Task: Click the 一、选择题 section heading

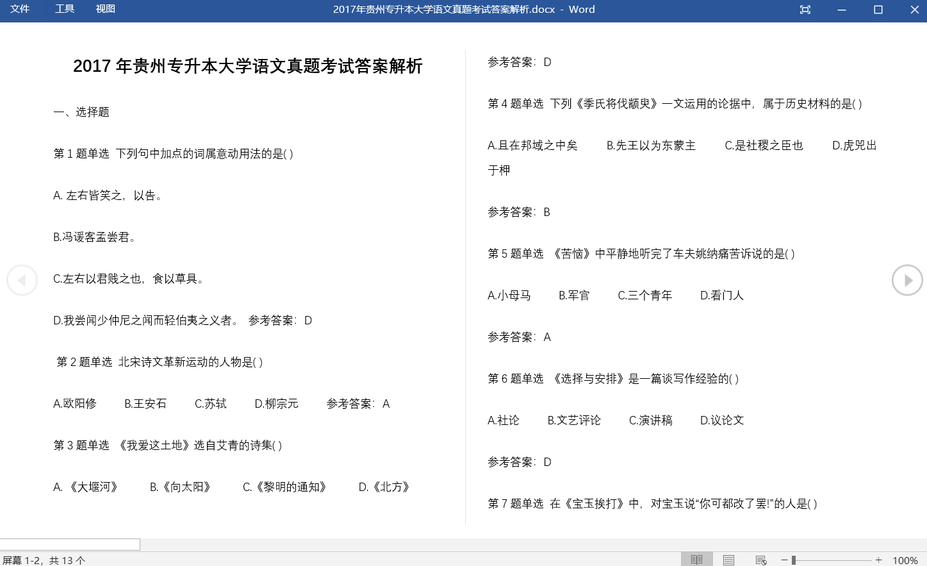Action: pos(81,112)
